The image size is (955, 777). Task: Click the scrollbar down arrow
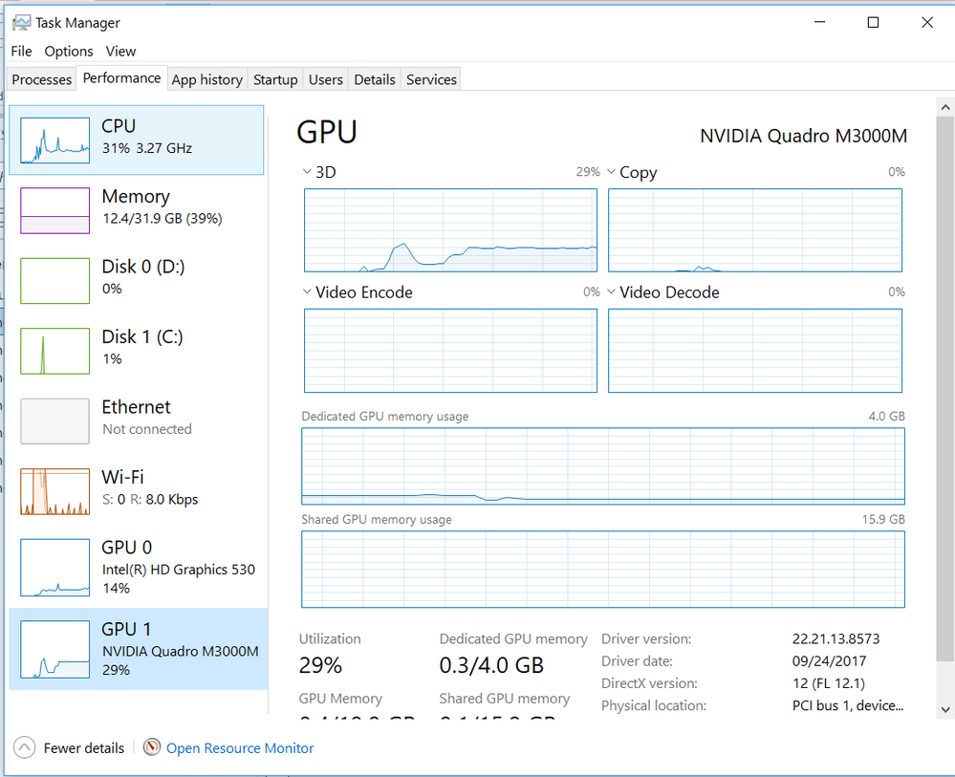pyautogui.click(x=945, y=709)
